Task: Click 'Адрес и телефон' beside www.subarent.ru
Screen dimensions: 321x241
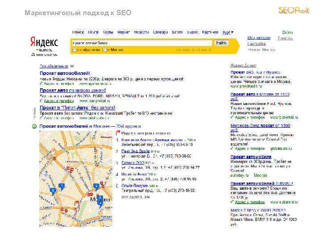Action: pos(250,202)
